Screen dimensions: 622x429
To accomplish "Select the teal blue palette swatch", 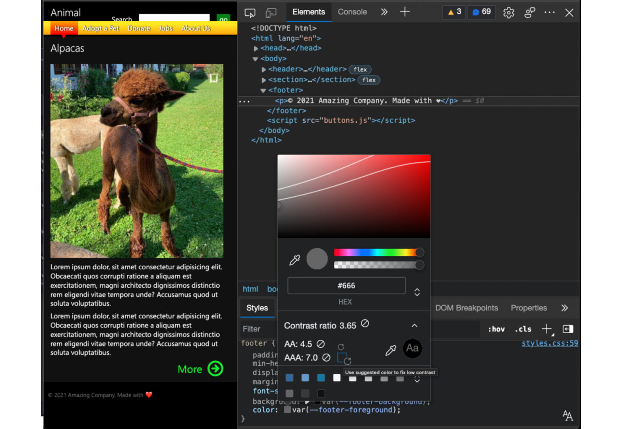I will point(321,378).
